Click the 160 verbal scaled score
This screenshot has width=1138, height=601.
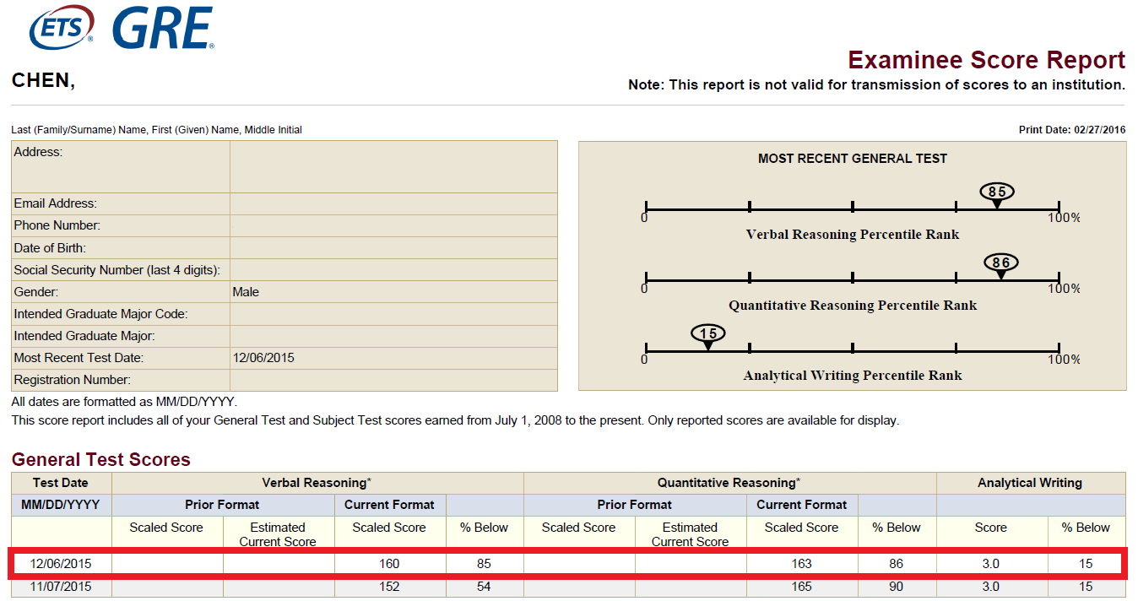(x=389, y=564)
